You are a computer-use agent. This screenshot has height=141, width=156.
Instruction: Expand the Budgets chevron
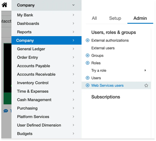click(73, 133)
